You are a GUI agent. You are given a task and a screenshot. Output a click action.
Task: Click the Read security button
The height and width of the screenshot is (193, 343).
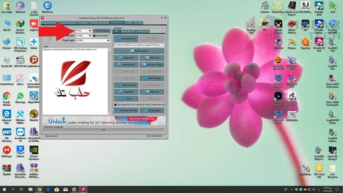[126, 65]
